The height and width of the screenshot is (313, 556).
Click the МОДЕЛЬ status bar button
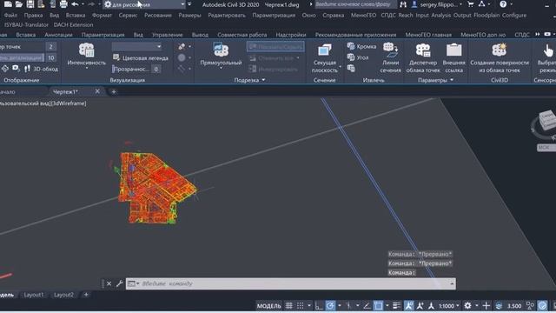(x=268, y=305)
